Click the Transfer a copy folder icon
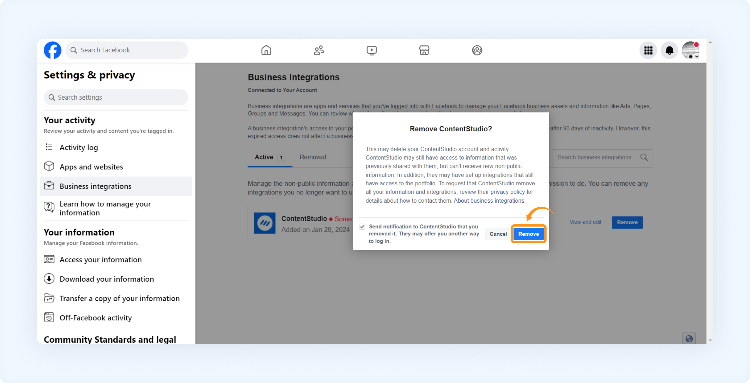Image resolution: width=750 pixels, height=383 pixels. point(49,298)
